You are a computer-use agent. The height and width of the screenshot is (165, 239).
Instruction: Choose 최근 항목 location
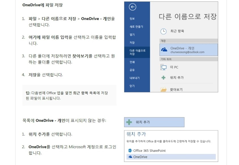[x=177, y=31]
